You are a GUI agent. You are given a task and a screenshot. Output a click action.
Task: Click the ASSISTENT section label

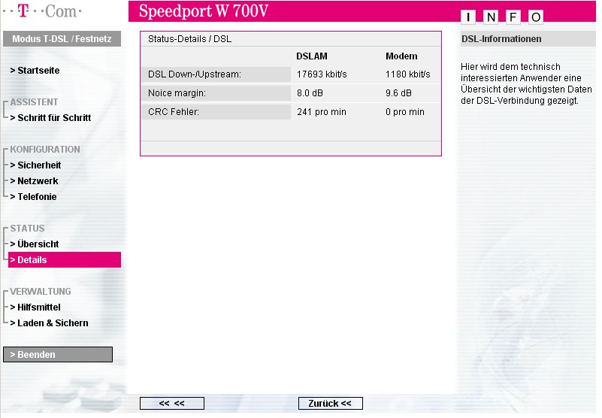click(34, 101)
